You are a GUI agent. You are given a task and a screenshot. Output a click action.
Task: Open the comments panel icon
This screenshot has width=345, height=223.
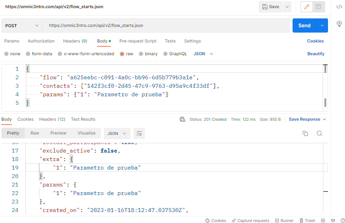click(x=318, y=7)
